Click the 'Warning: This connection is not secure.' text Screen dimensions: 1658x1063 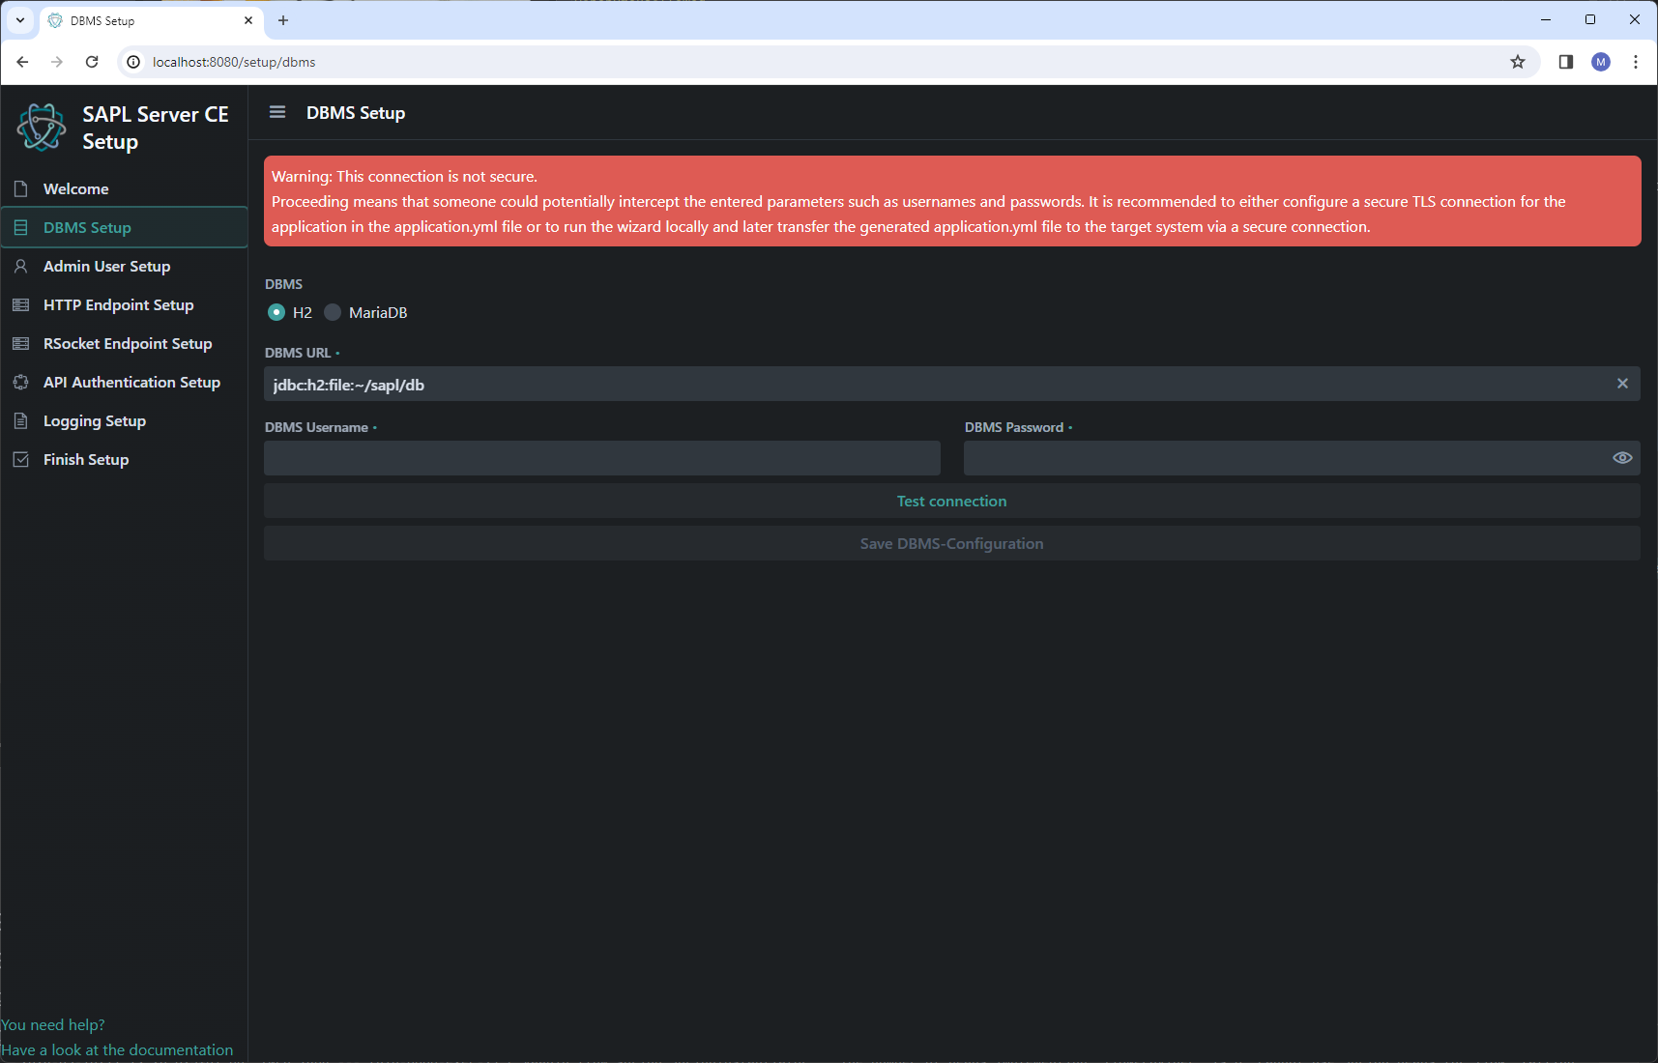[x=404, y=176]
